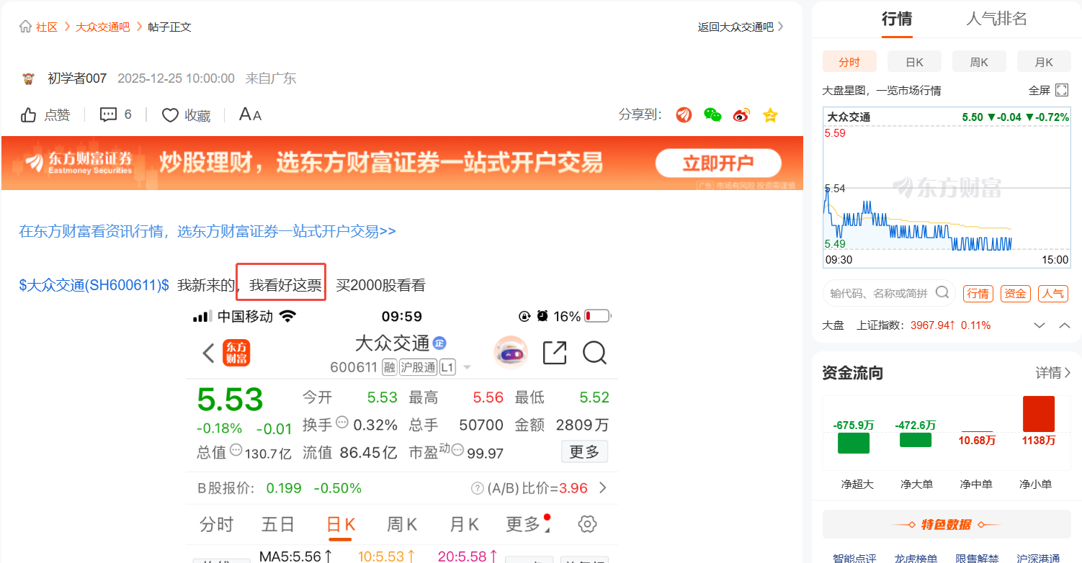The width and height of the screenshot is (1082, 563).
Task: Click 净超大 green bar
Action: pyautogui.click(x=853, y=443)
